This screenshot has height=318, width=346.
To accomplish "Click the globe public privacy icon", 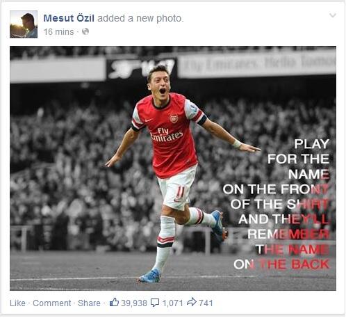I will pos(85,31).
